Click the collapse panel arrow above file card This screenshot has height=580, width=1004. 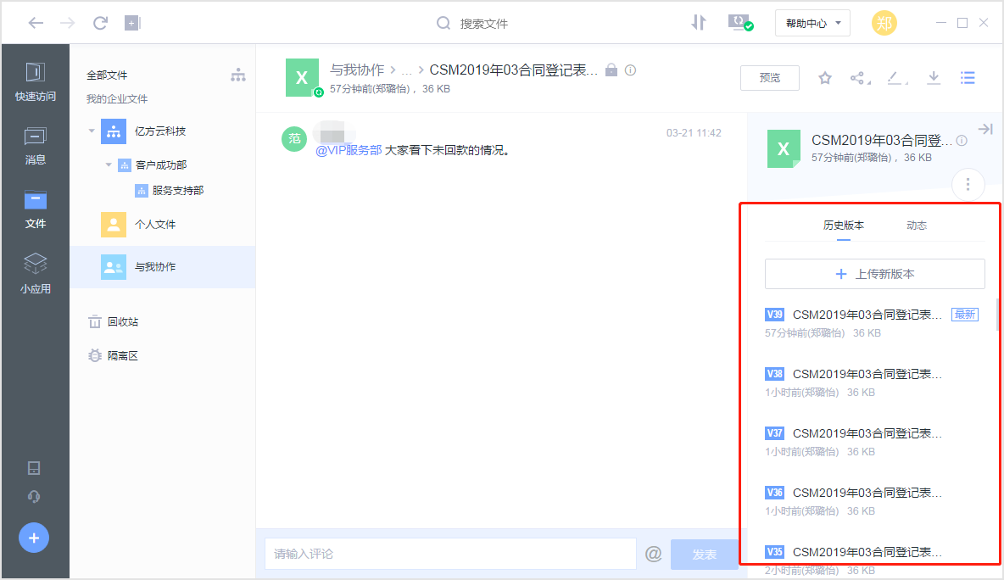click(x=985, y=128)
